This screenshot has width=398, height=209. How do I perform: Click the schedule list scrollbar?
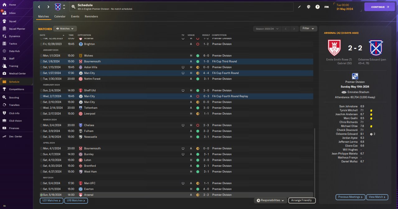click(x=314, y=163)
